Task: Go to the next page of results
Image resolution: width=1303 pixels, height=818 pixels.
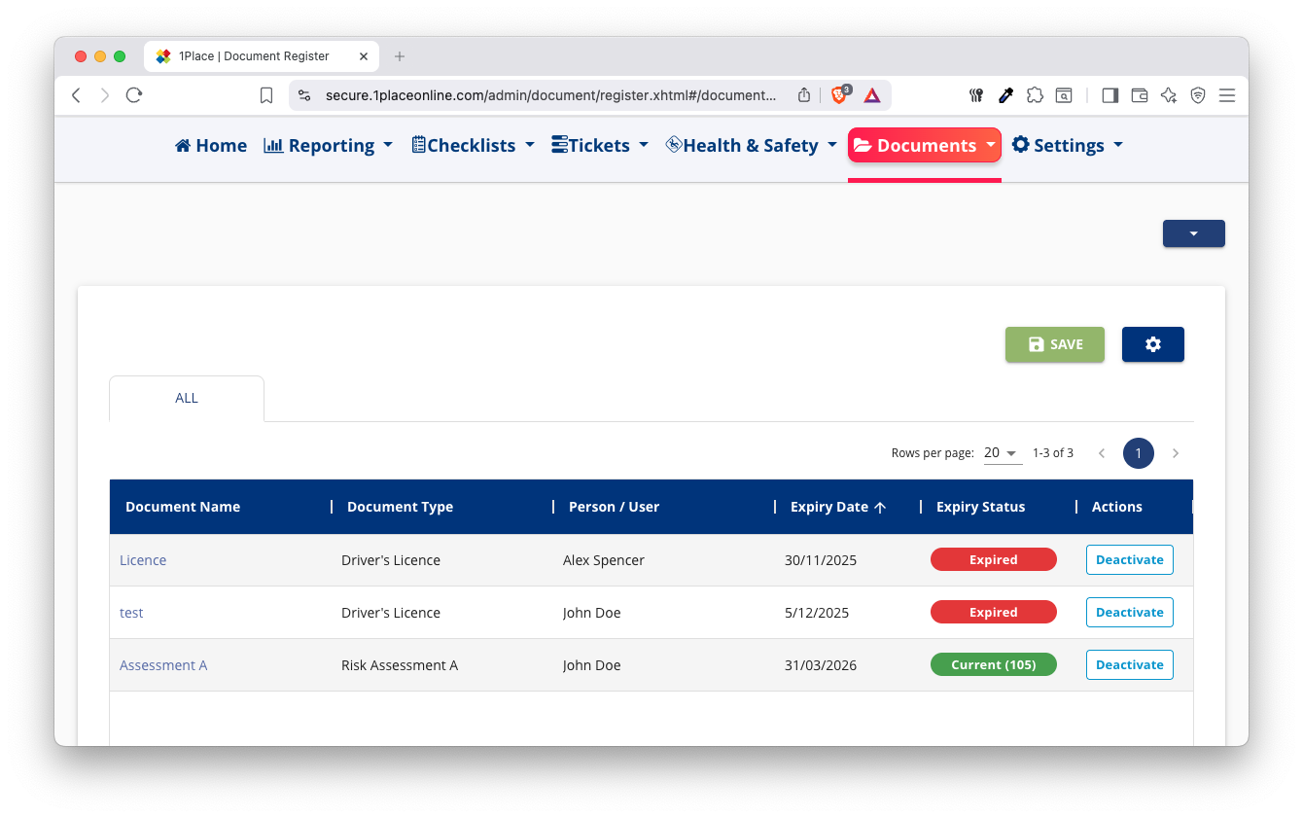Action: [1176, 453]
